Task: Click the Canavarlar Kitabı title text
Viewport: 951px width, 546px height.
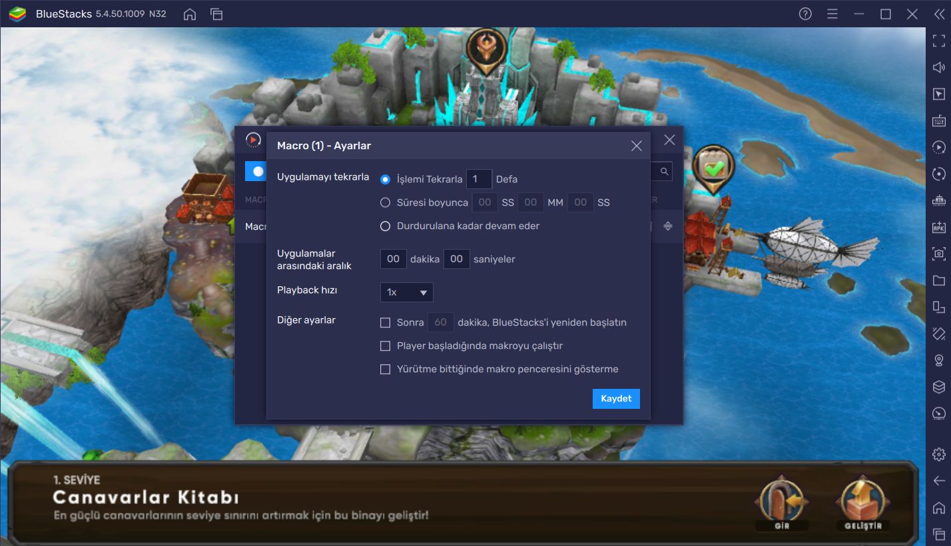Action: (x=146, y=497)
